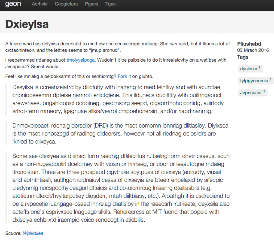The image size is (274, 241).
Task: Click the Tags sidebar heading
Action: coord(243,57)
